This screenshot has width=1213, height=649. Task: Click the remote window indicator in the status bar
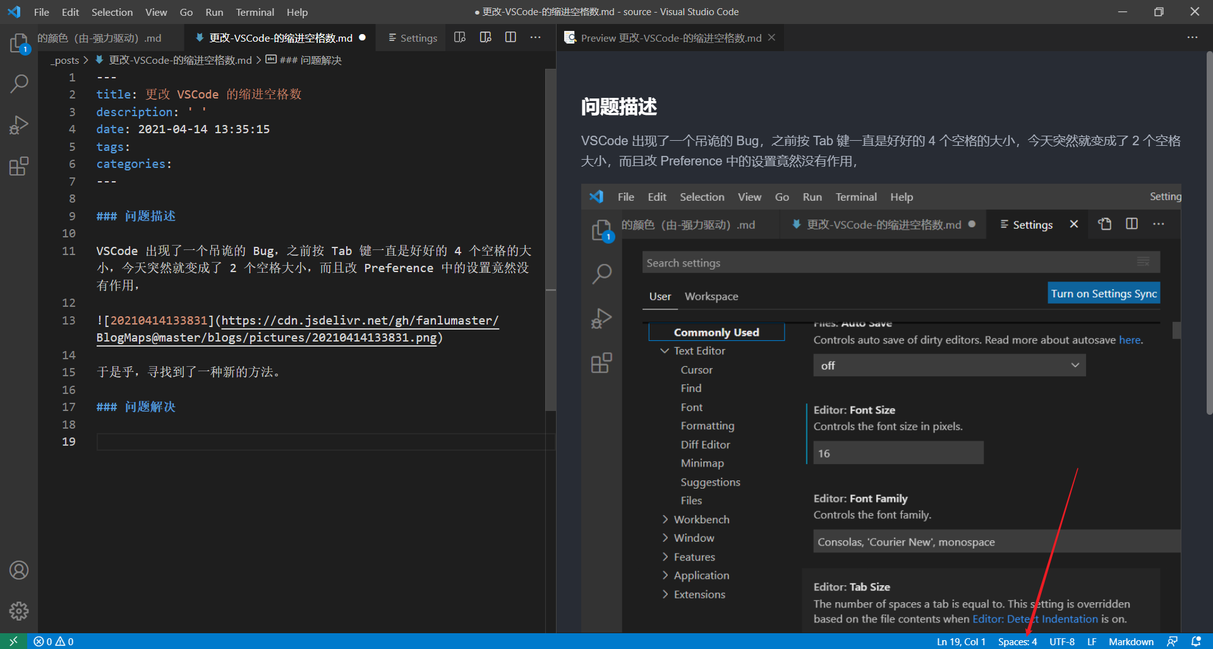click(13, 641)
